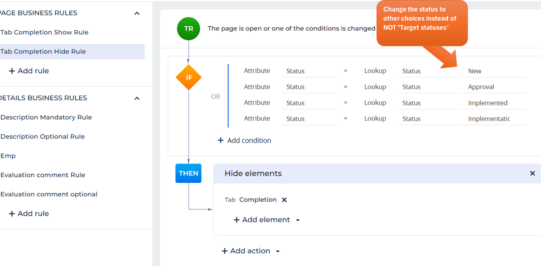Click the plus icon beside Add condition
Viewport: 541px width, 266px height.
click(221, 141)
